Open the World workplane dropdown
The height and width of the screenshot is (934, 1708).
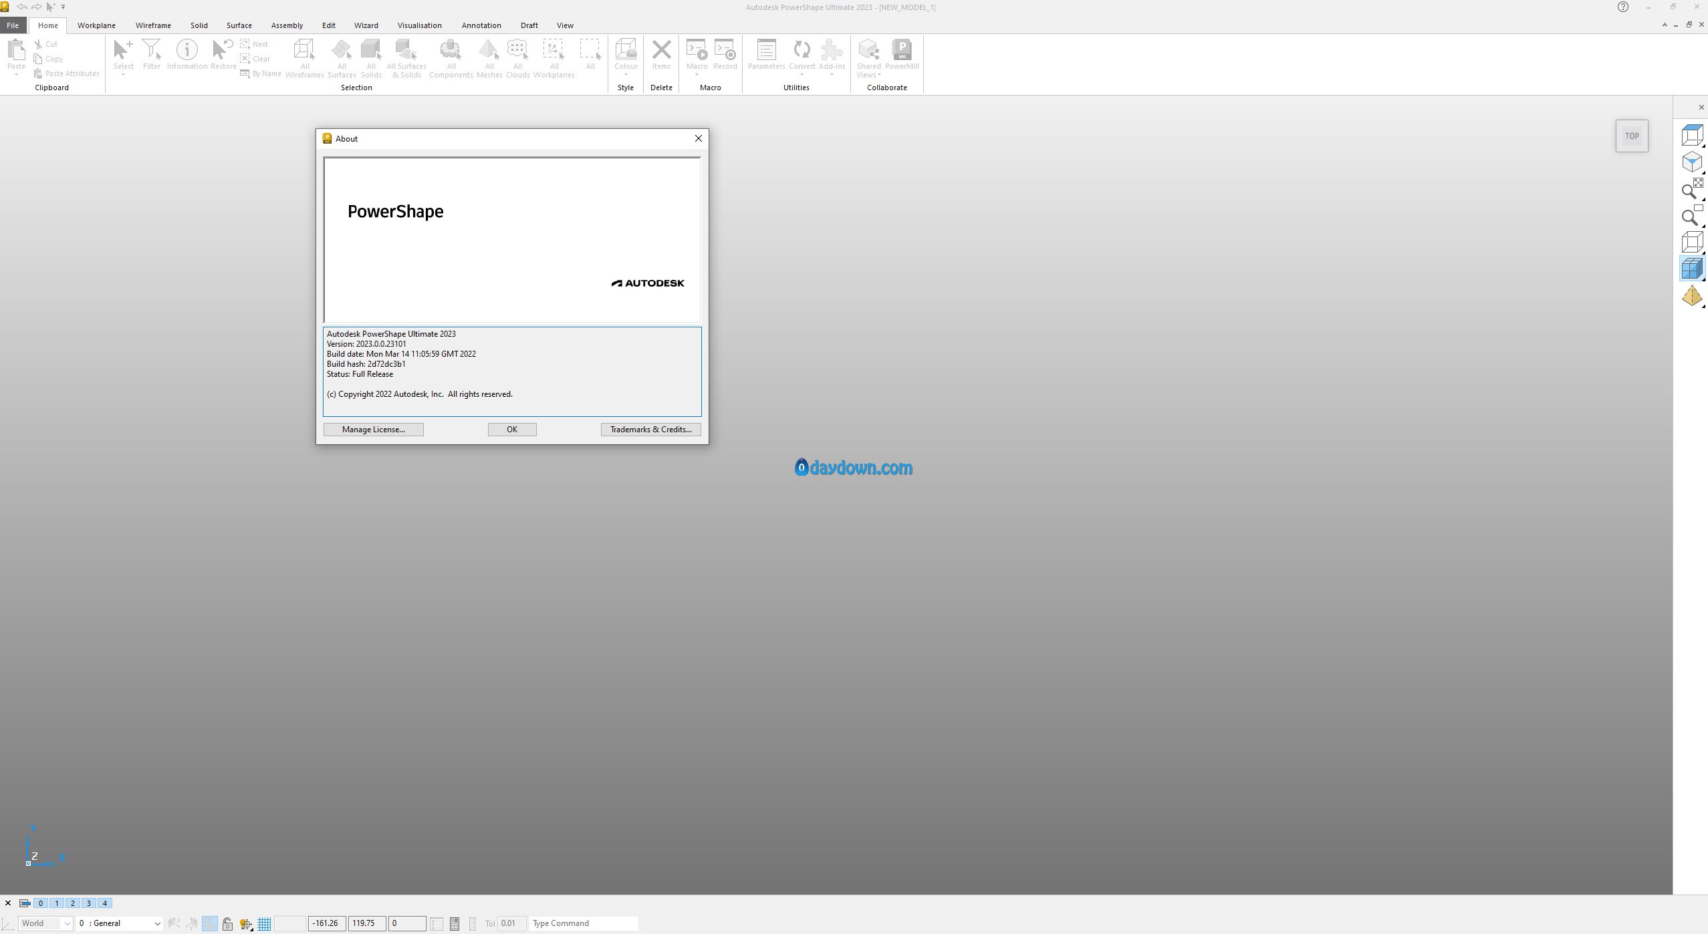pos(45,923)
